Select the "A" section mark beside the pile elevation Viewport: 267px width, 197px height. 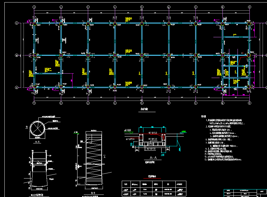(104, 157)
